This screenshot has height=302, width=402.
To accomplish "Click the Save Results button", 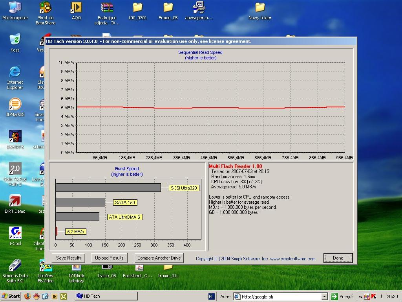I will [68, 258].
